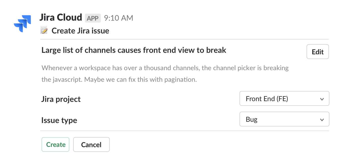Click the Edit button
The width and height of the screenshot is (340, 163).
318,52
